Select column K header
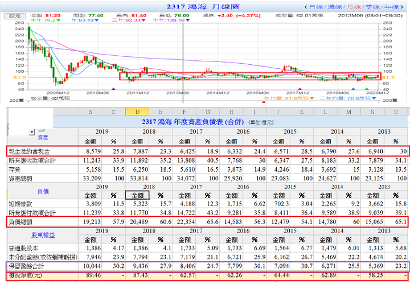The height and width of the screenshot is (285, 410). click(302, 111)
